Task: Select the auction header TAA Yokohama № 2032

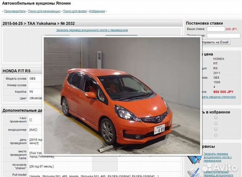Action: [39, 23]
